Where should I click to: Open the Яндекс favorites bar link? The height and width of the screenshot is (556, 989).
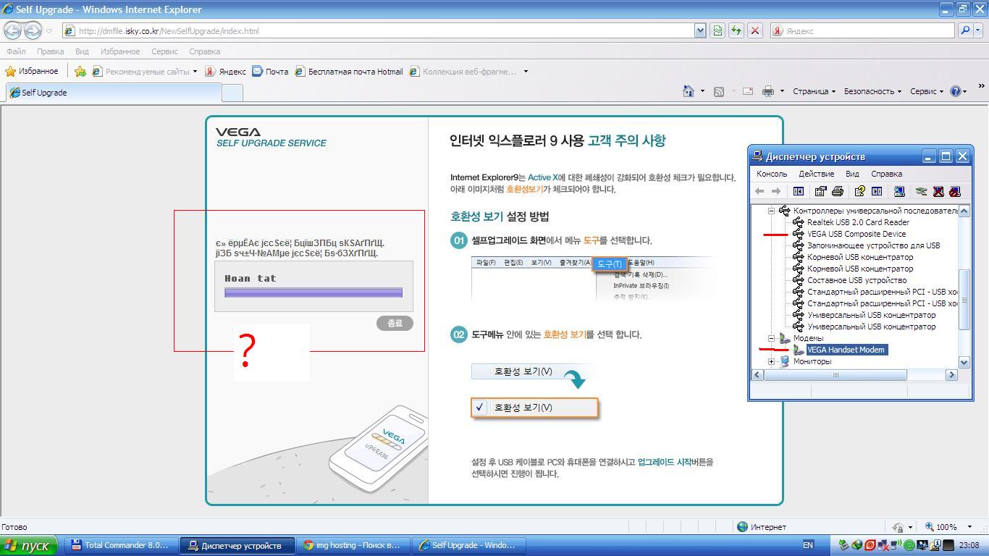tap(226, 71)
